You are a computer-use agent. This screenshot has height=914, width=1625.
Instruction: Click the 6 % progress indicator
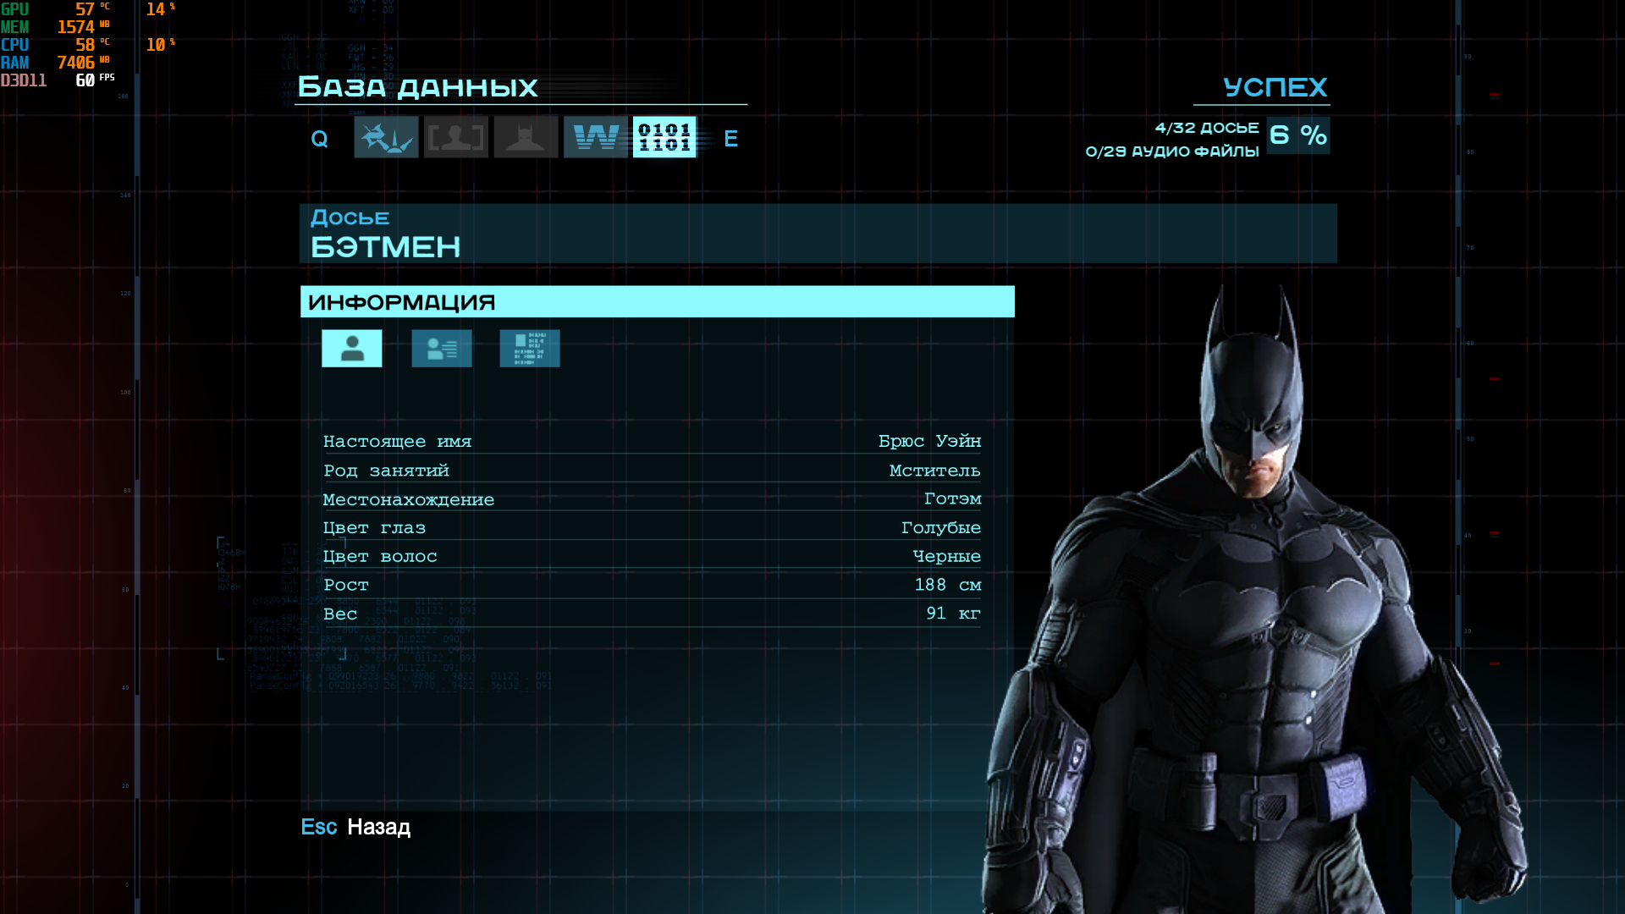[1298, 135]
